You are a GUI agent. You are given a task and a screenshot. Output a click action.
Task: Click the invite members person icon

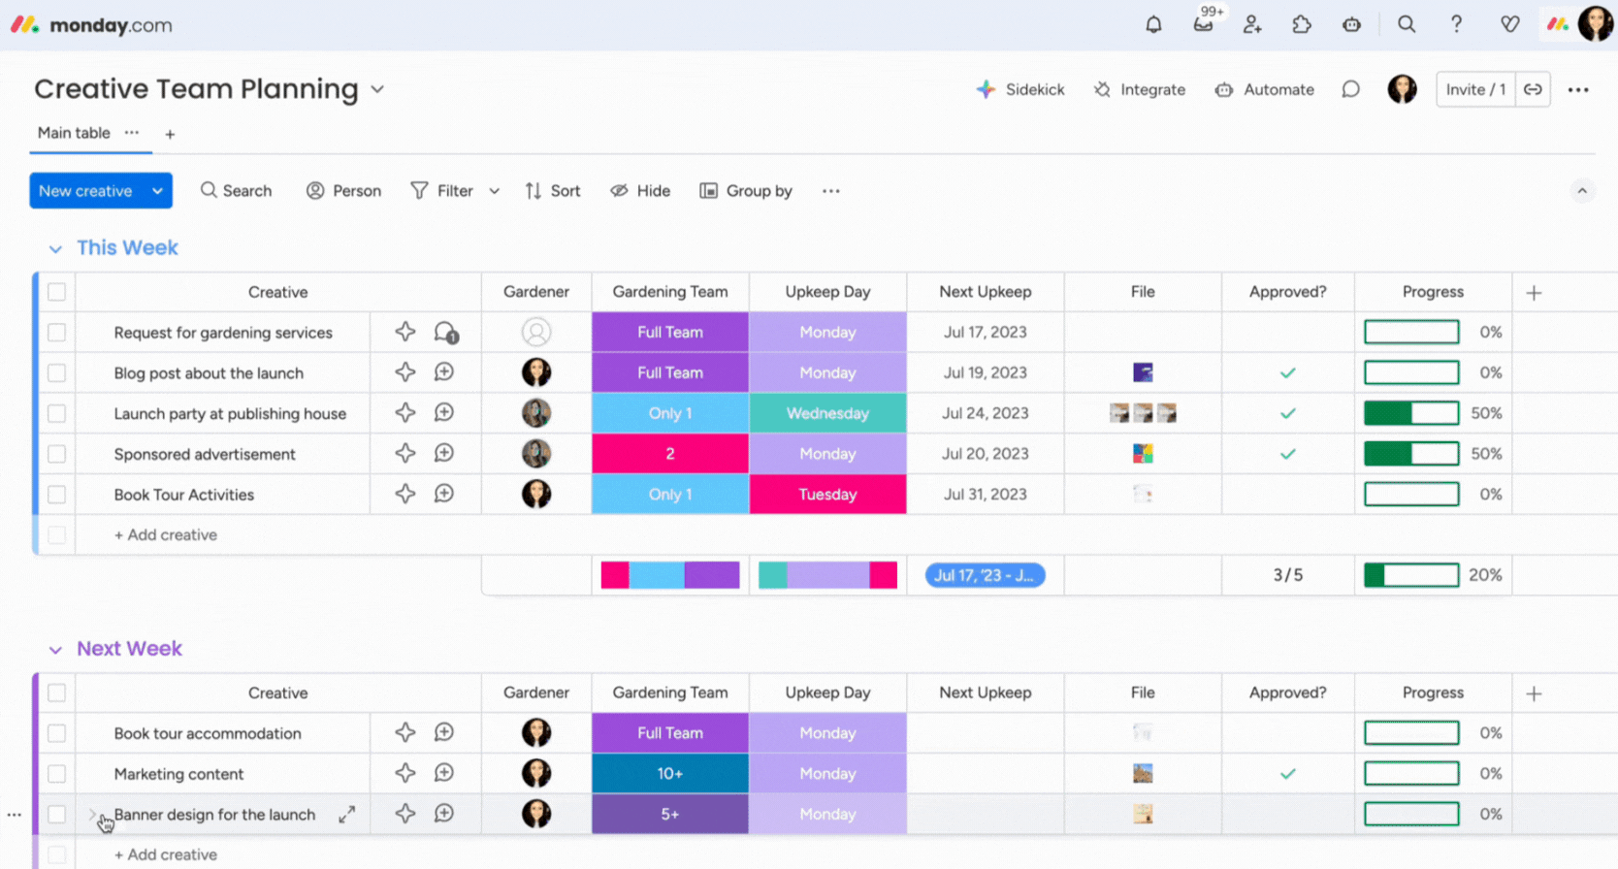coord(1252,25)
